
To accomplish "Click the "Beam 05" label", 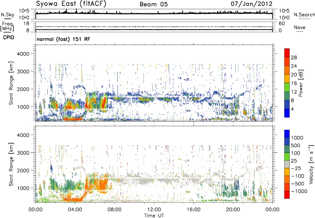I will coord(154,4).
